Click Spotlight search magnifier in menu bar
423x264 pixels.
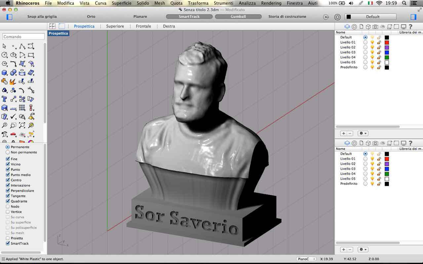click(x=404, y=3)
